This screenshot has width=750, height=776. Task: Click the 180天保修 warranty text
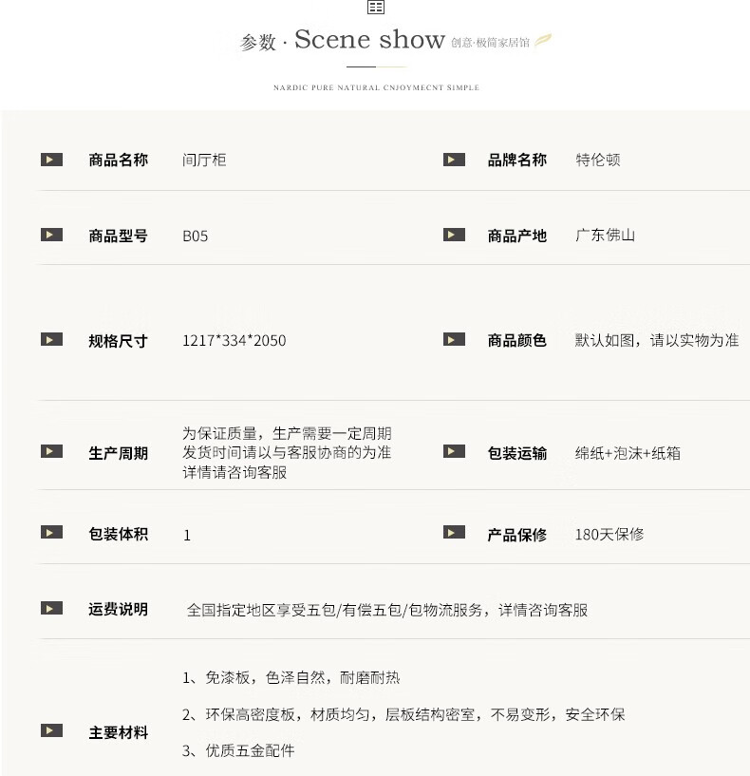(609, 534)
